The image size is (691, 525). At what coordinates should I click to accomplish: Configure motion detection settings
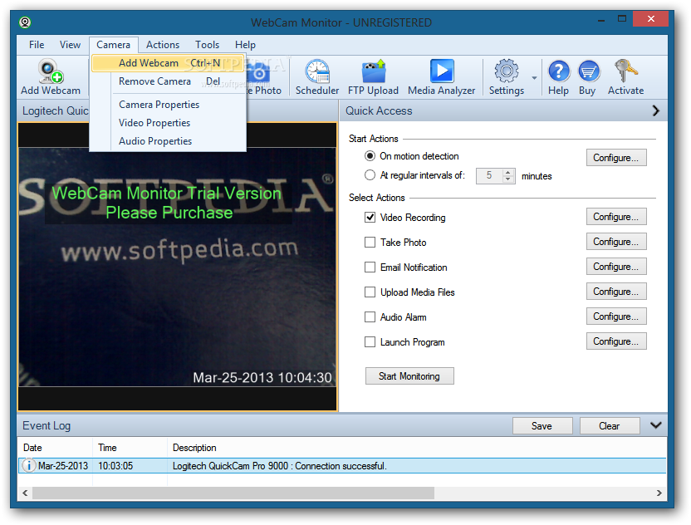[x=616, y=158]
